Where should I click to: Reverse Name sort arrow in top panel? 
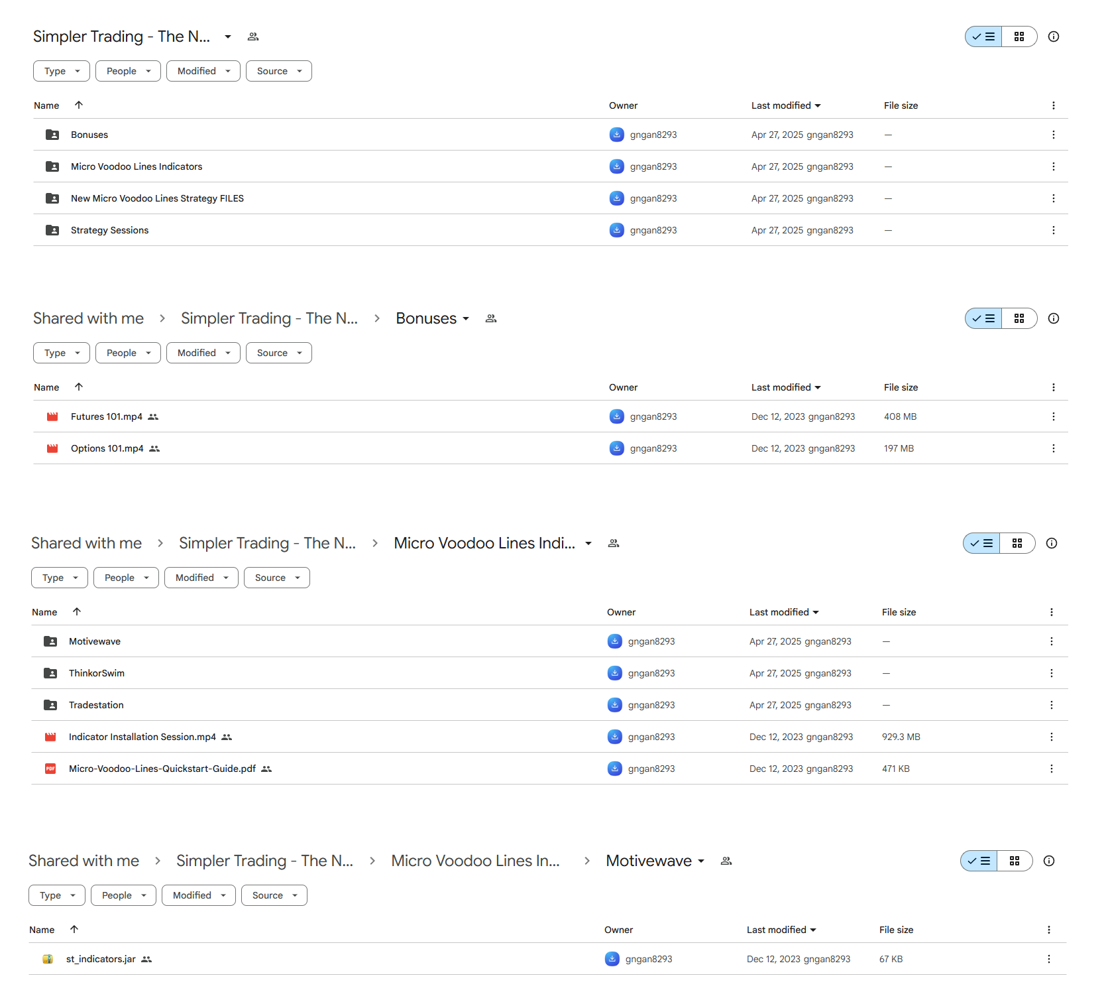[x=79, y=105]
